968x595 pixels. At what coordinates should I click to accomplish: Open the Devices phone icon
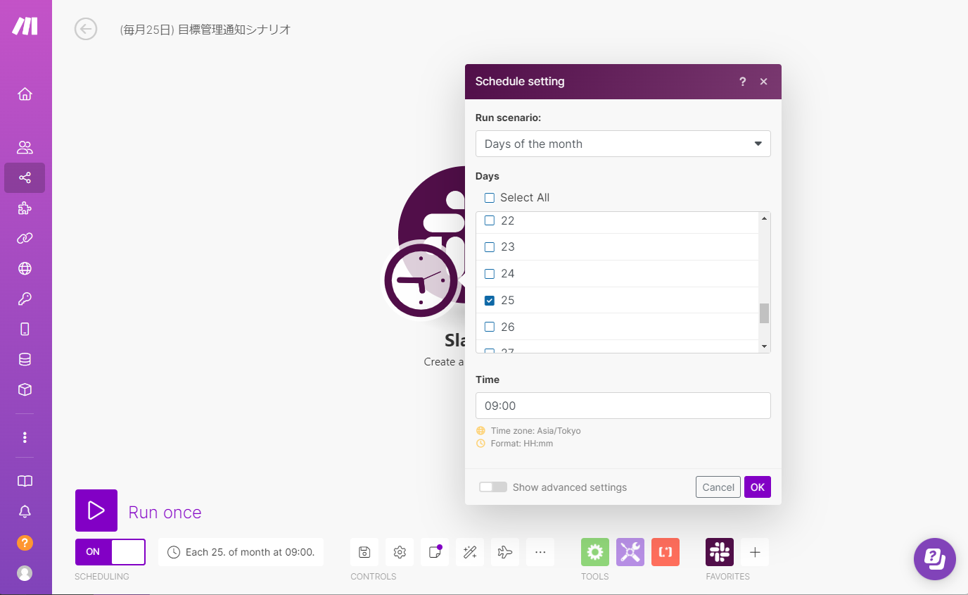(25, 329)
